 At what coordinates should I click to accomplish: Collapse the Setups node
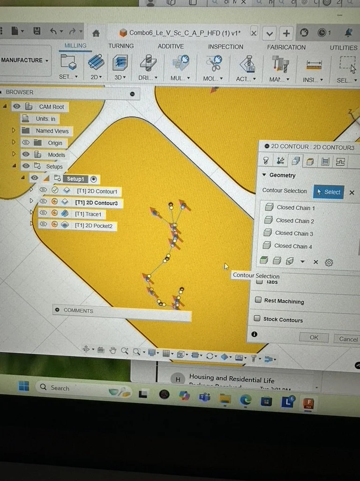[x=14, y=166]
